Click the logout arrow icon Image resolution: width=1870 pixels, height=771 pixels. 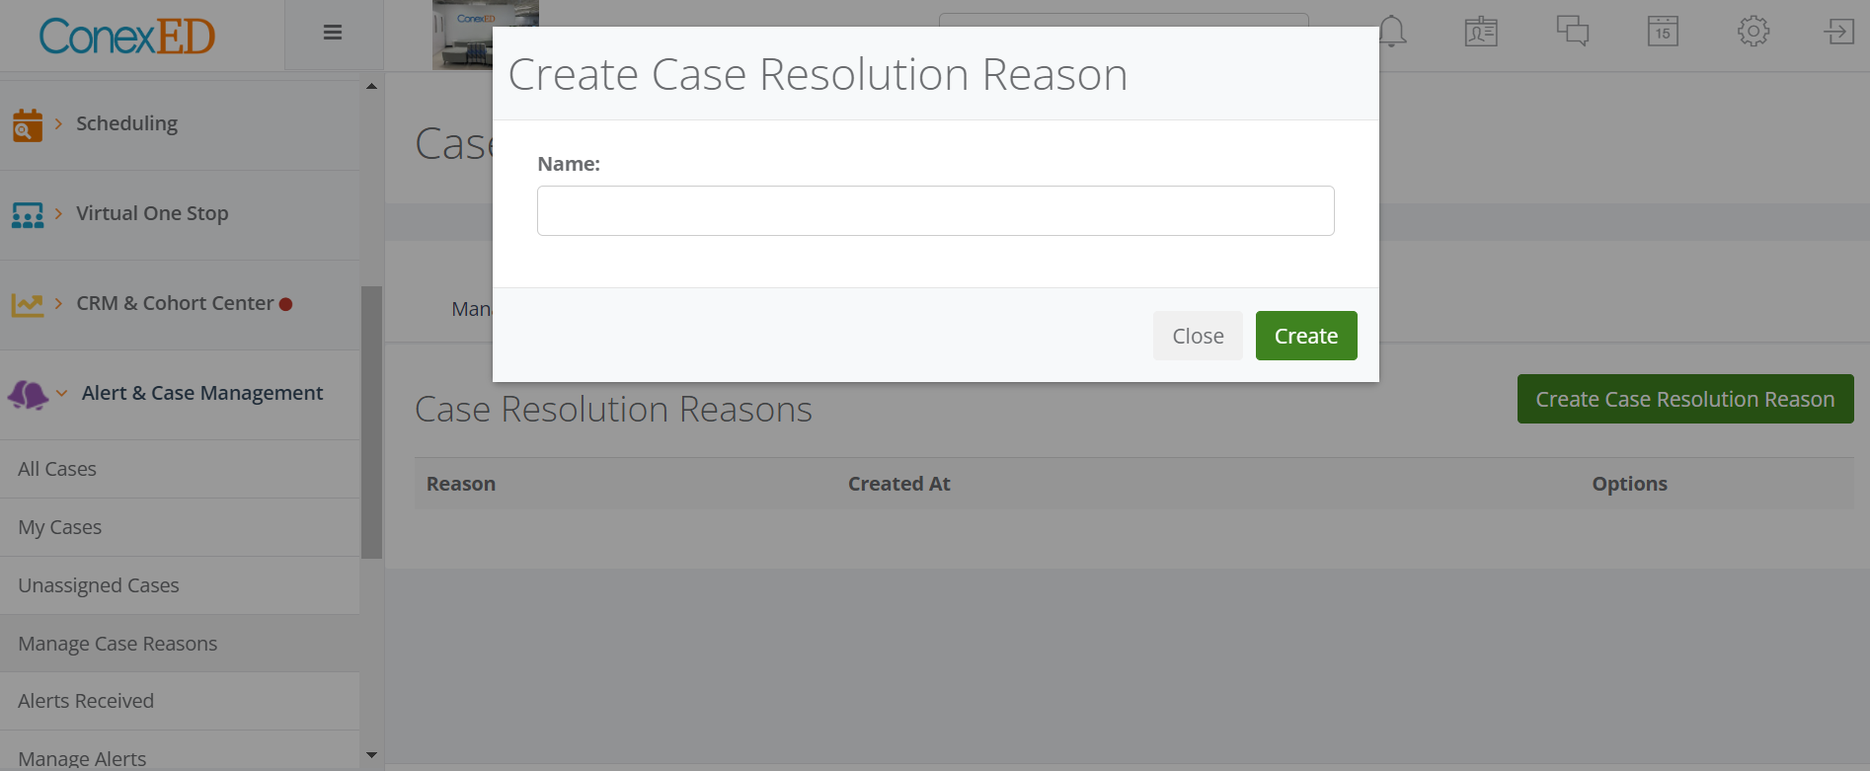click(x=1837, y=32)
